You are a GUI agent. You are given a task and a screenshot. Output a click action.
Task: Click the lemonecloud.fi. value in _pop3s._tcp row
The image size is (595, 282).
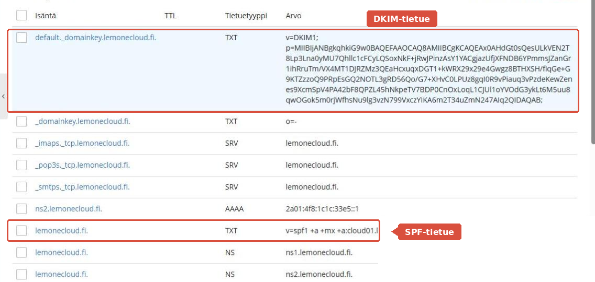(x=312, y=165)
